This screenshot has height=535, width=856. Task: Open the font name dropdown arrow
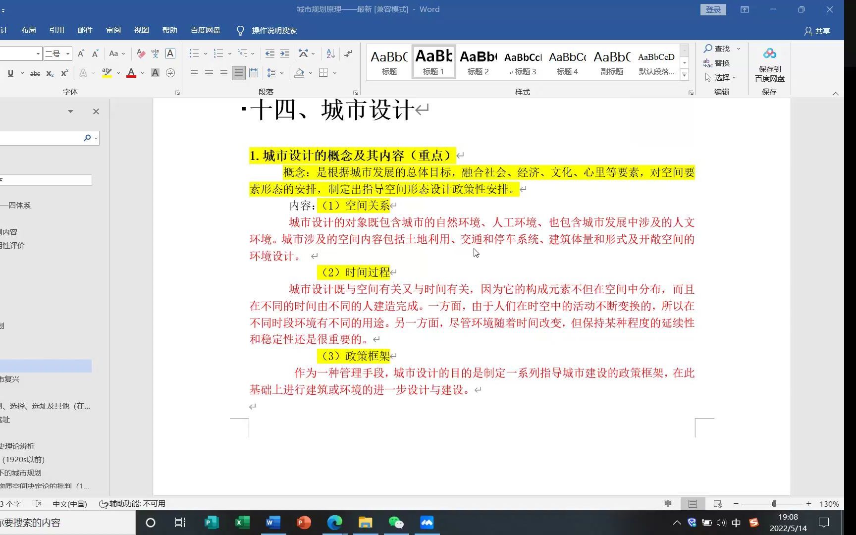pos(38,53)
